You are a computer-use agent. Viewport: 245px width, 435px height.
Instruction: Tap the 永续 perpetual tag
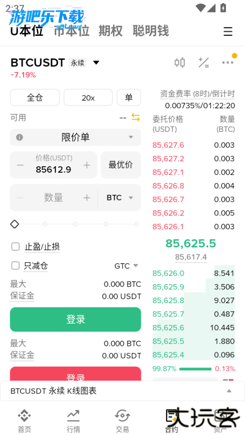(x=78, y=63)
